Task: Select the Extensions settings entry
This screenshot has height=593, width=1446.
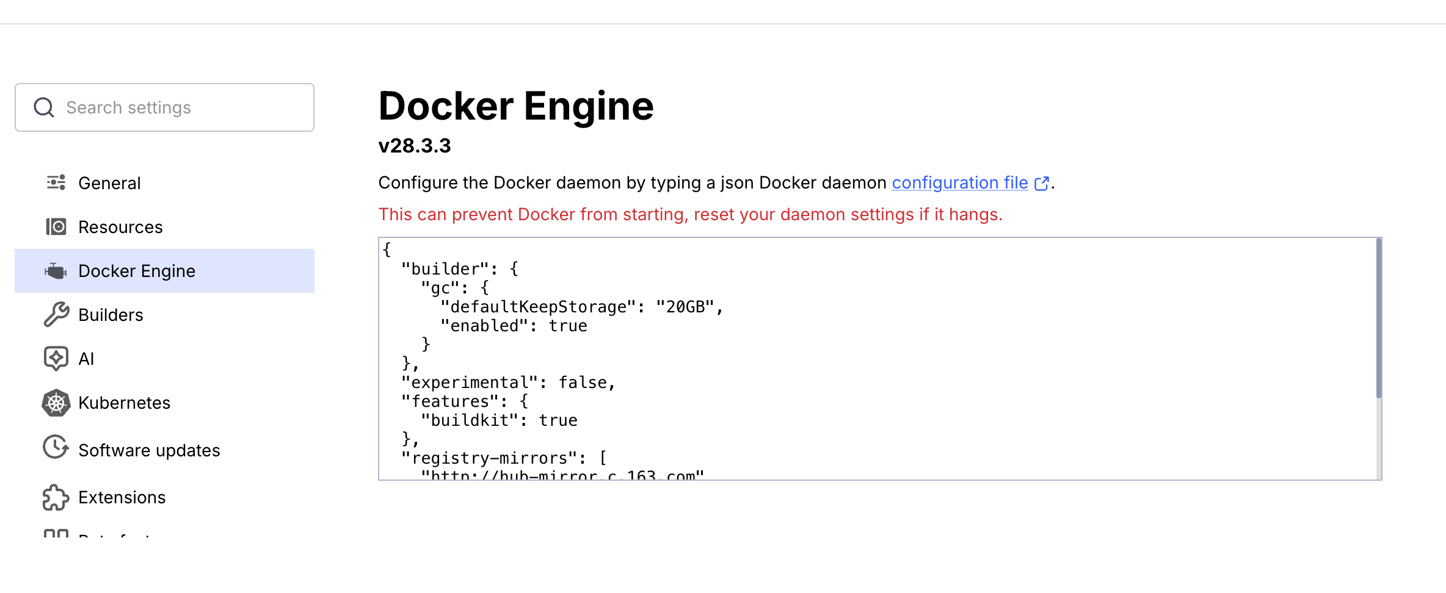Action: (x=122, y=497)
